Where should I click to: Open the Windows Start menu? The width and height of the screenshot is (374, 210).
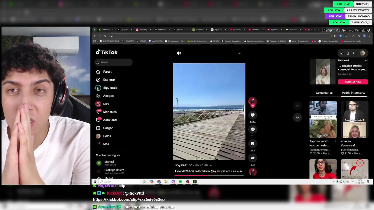95,182
